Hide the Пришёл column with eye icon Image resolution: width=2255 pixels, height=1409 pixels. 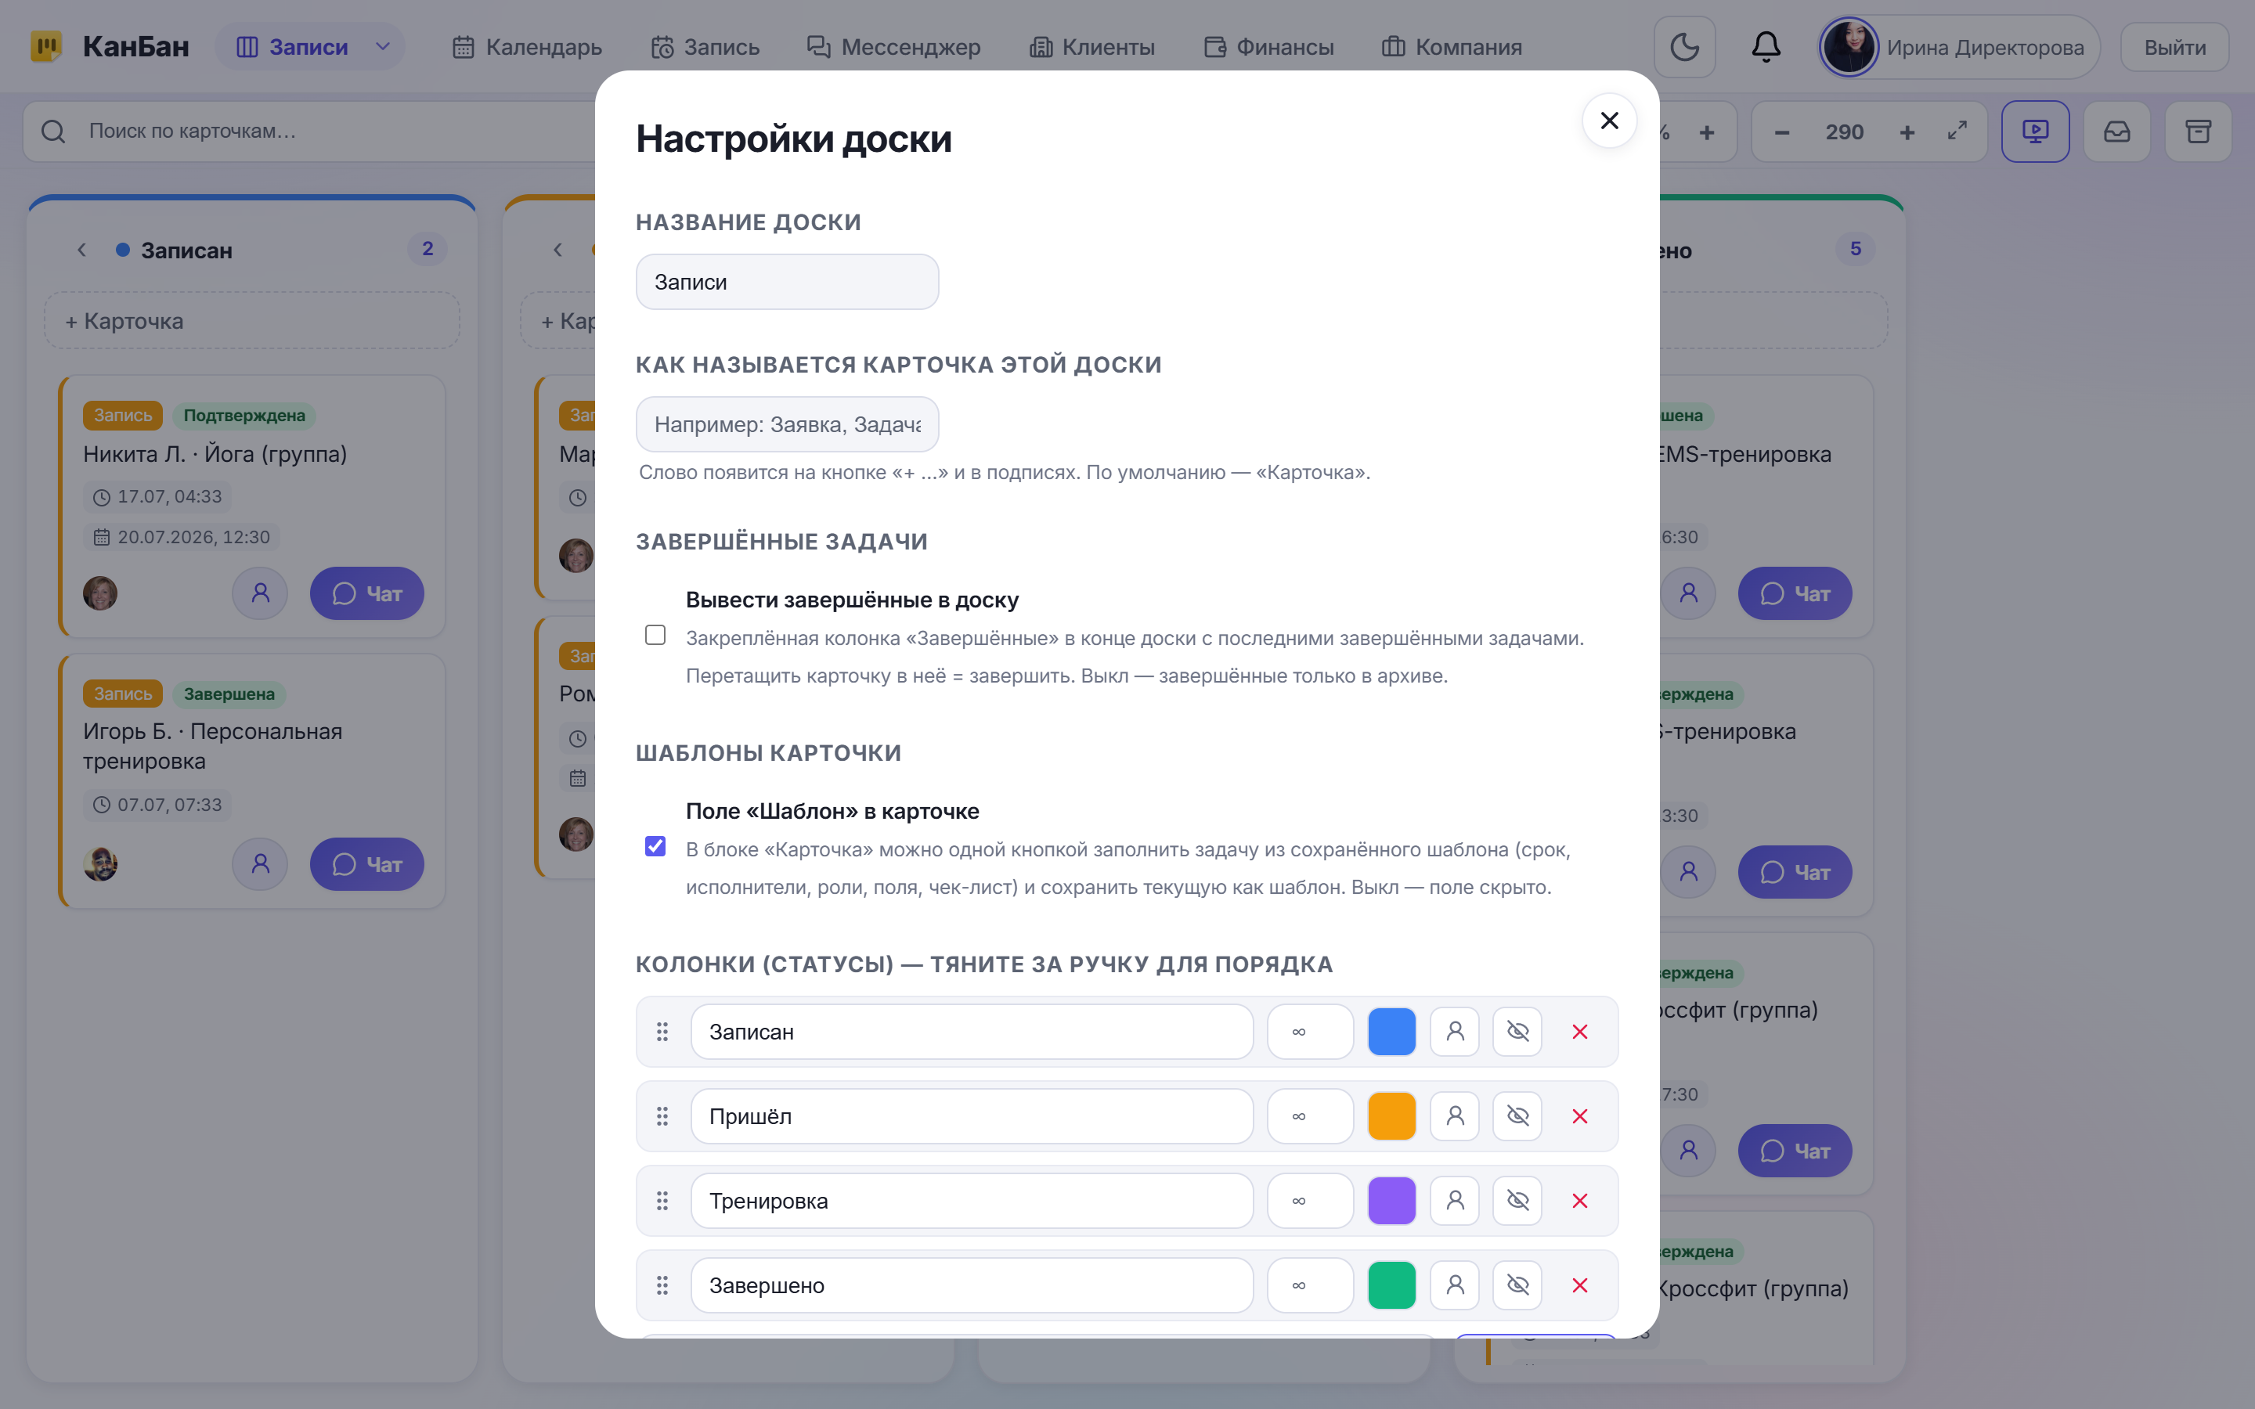[x=1517, y=1116]
